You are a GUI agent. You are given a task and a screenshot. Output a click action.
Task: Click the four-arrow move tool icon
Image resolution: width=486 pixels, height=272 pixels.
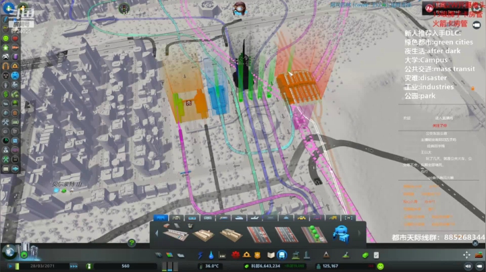(467, 255)
